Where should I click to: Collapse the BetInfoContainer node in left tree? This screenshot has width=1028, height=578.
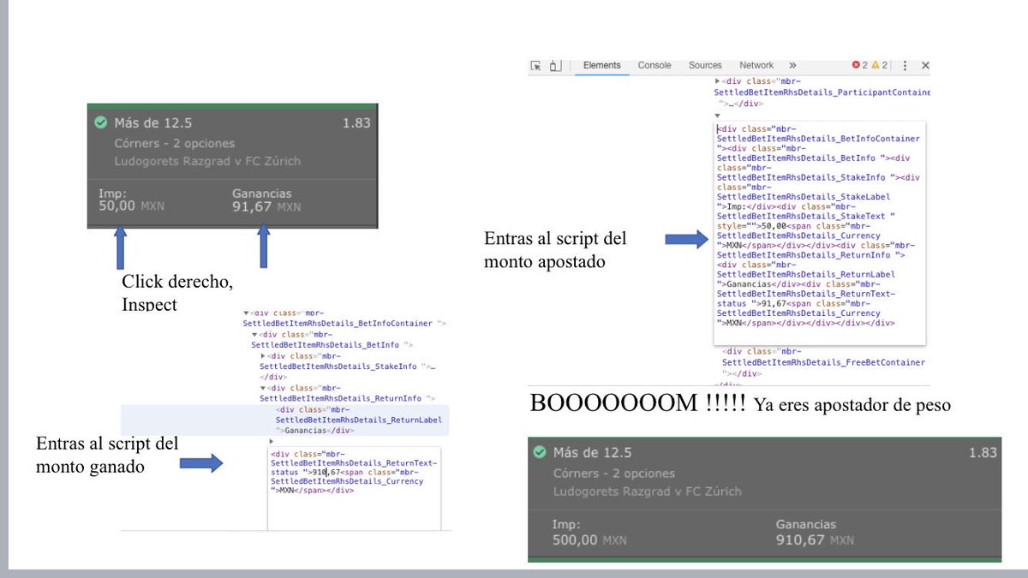(x=246, y=313)
